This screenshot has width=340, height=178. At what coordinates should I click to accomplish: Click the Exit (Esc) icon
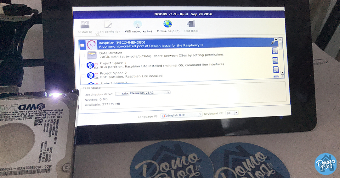click(191, 24)
